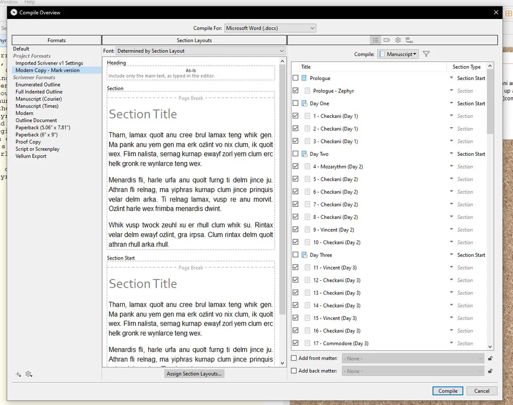513x405 pixels.
Task: Click the 4 - Mozarythm (Day 2) document icon
Action: [x=307, y=167]
